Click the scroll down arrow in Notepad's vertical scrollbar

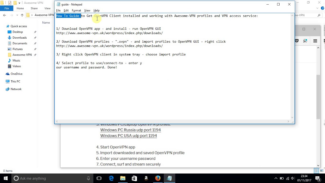click(x=292, y=117)
